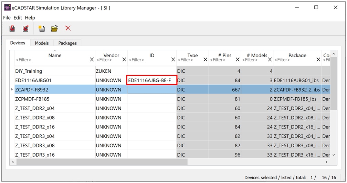
Task: Clear the # Pins column filter
Action: pos(238,60)
